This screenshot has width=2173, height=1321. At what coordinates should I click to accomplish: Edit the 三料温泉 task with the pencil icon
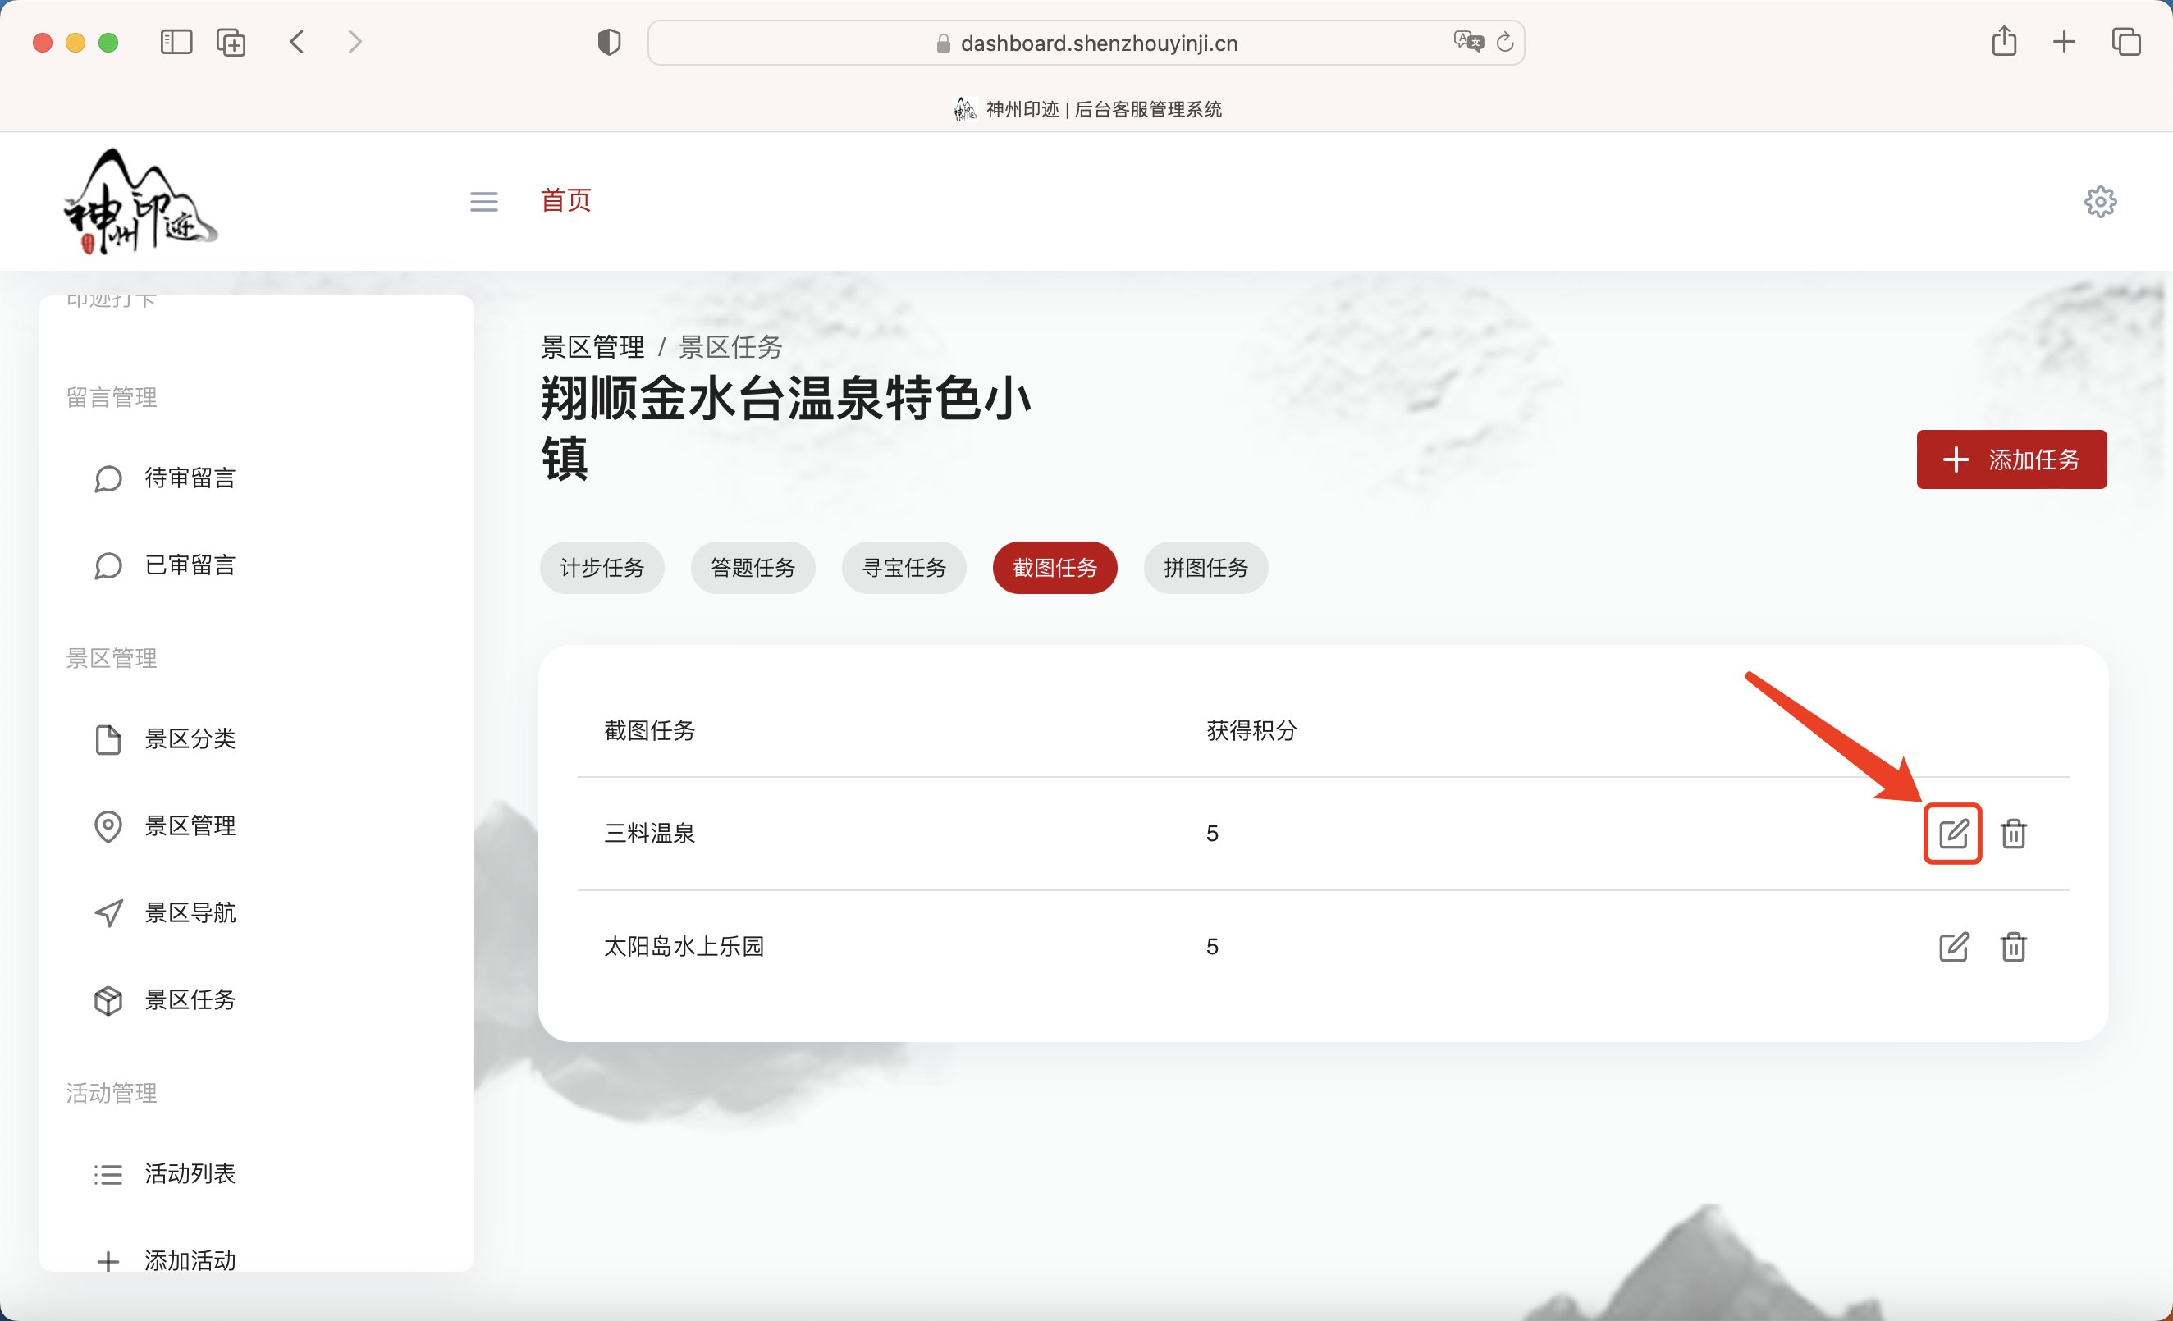1952,834
